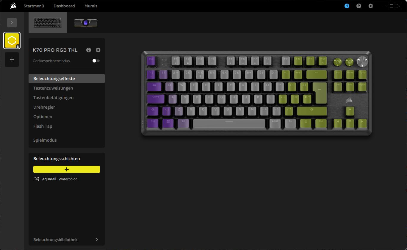Expand Beleuchtungsbibliothek arrow

point(97,240)
